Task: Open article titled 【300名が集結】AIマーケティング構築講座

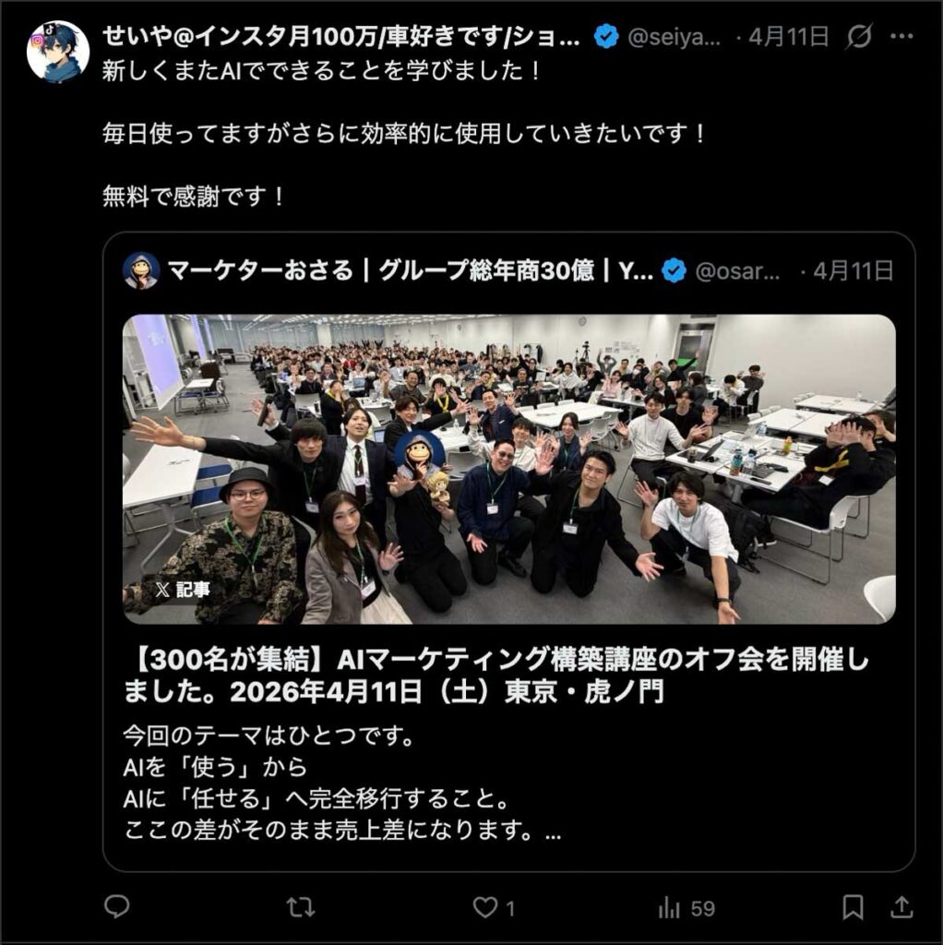Action: (x=495, y=676)
